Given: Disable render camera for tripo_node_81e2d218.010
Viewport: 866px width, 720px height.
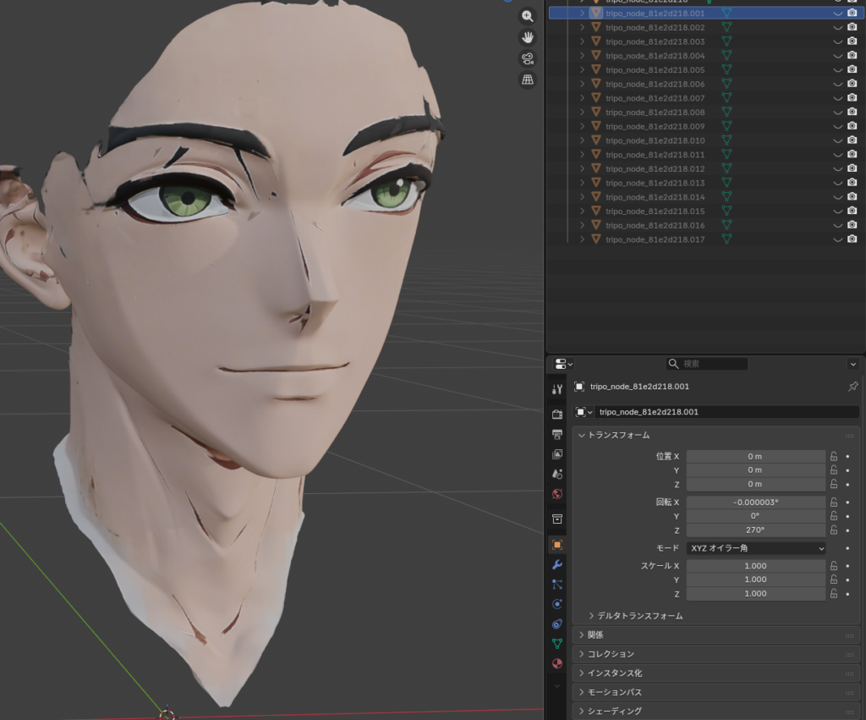Looking at the screenshot, I should coord(852,140).
